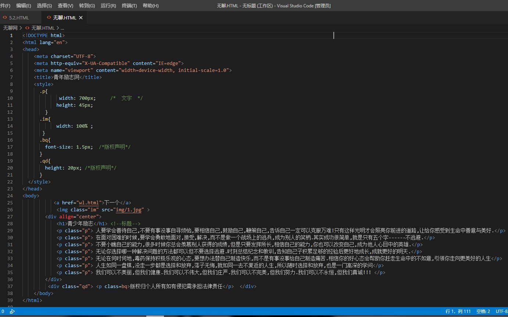
Task: Click the HTML file icon in the breadcrumb
Action: pos(27,28)
